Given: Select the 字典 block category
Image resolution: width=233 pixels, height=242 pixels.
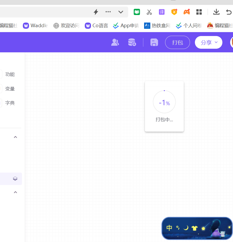Looking at the screenshot, I should [x=10, y=103].
